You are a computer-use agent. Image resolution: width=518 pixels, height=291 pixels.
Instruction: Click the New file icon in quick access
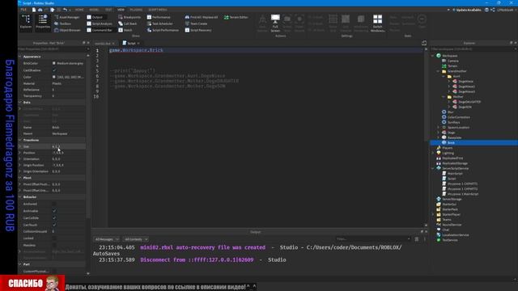34,10
